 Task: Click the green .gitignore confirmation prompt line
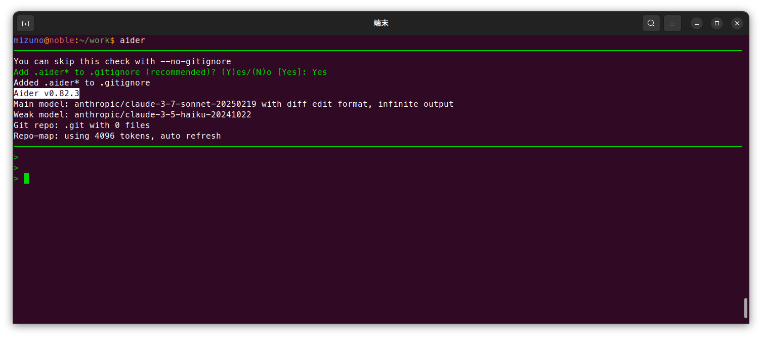tap(170, 72)
